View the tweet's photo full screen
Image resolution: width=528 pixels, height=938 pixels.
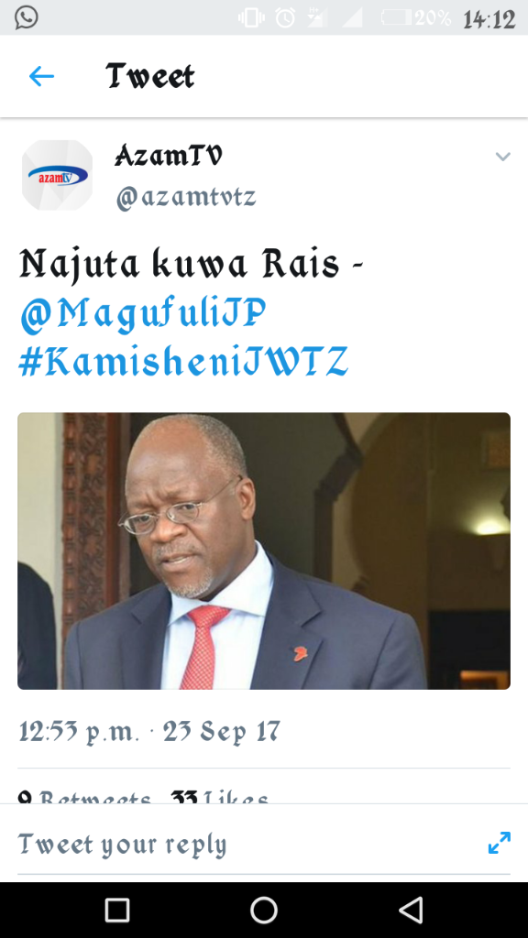click(264, 551)
